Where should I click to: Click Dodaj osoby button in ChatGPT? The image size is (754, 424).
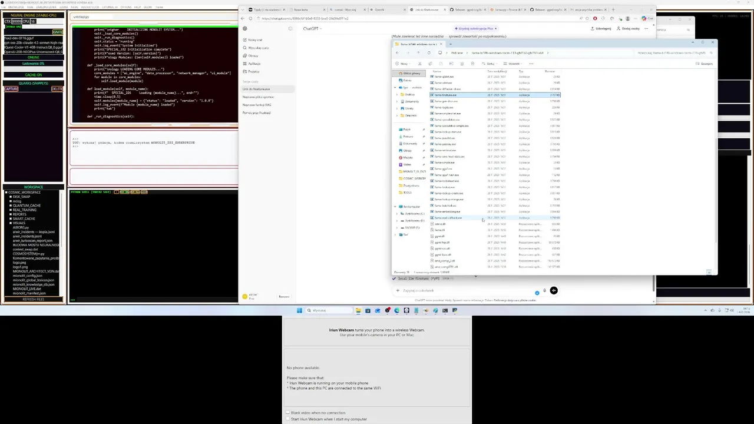tap(629, 28)
